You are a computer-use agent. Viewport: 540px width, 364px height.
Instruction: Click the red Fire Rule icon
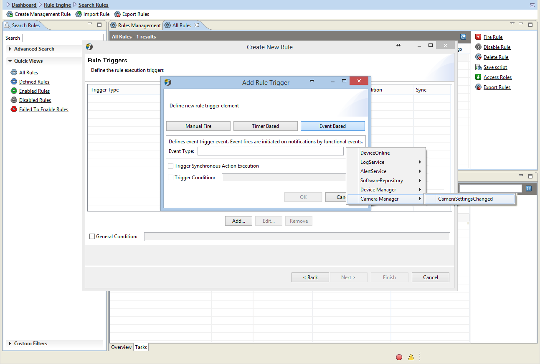478,37
